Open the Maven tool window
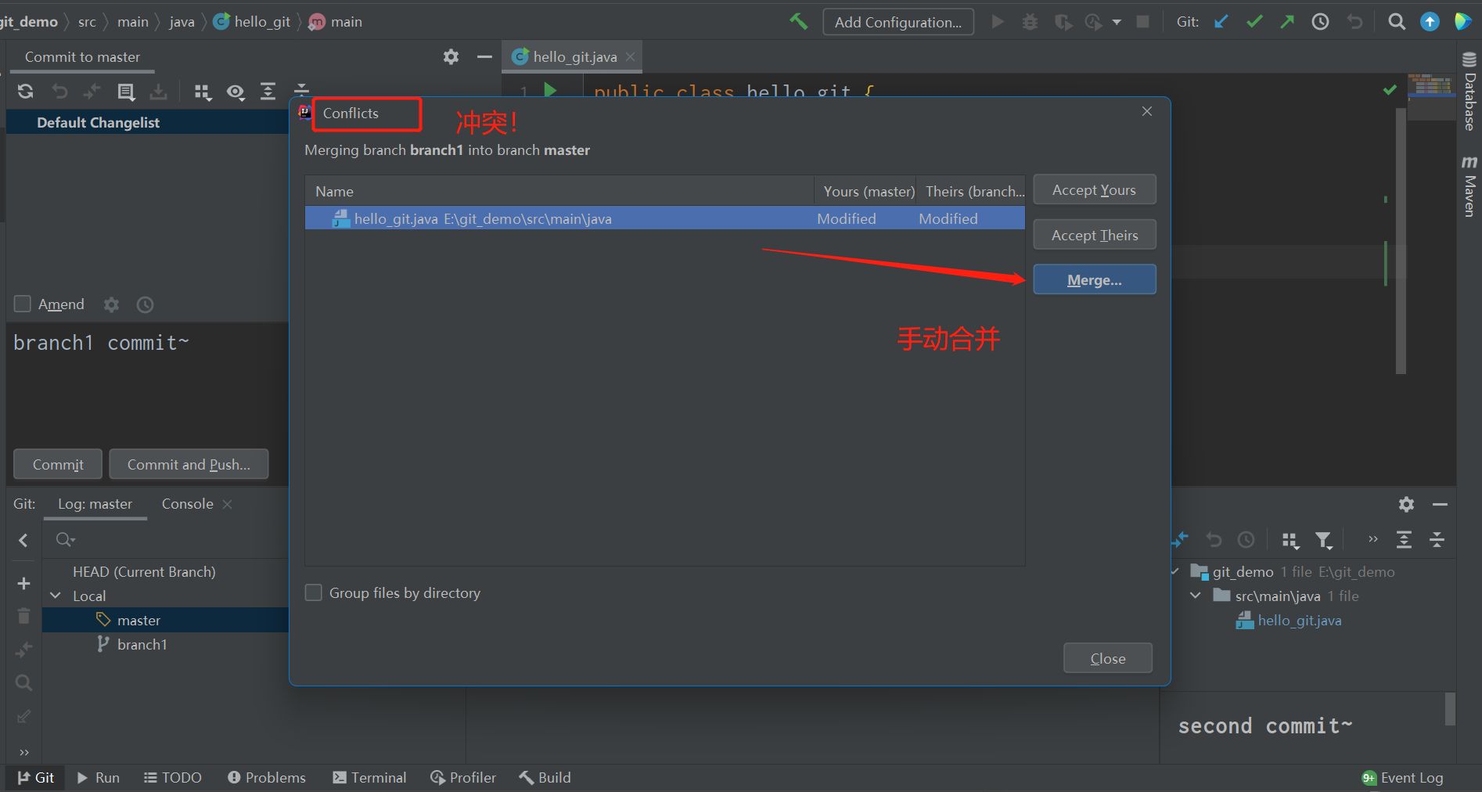Screen dimensions: 1482x792 pos(1469,186)
